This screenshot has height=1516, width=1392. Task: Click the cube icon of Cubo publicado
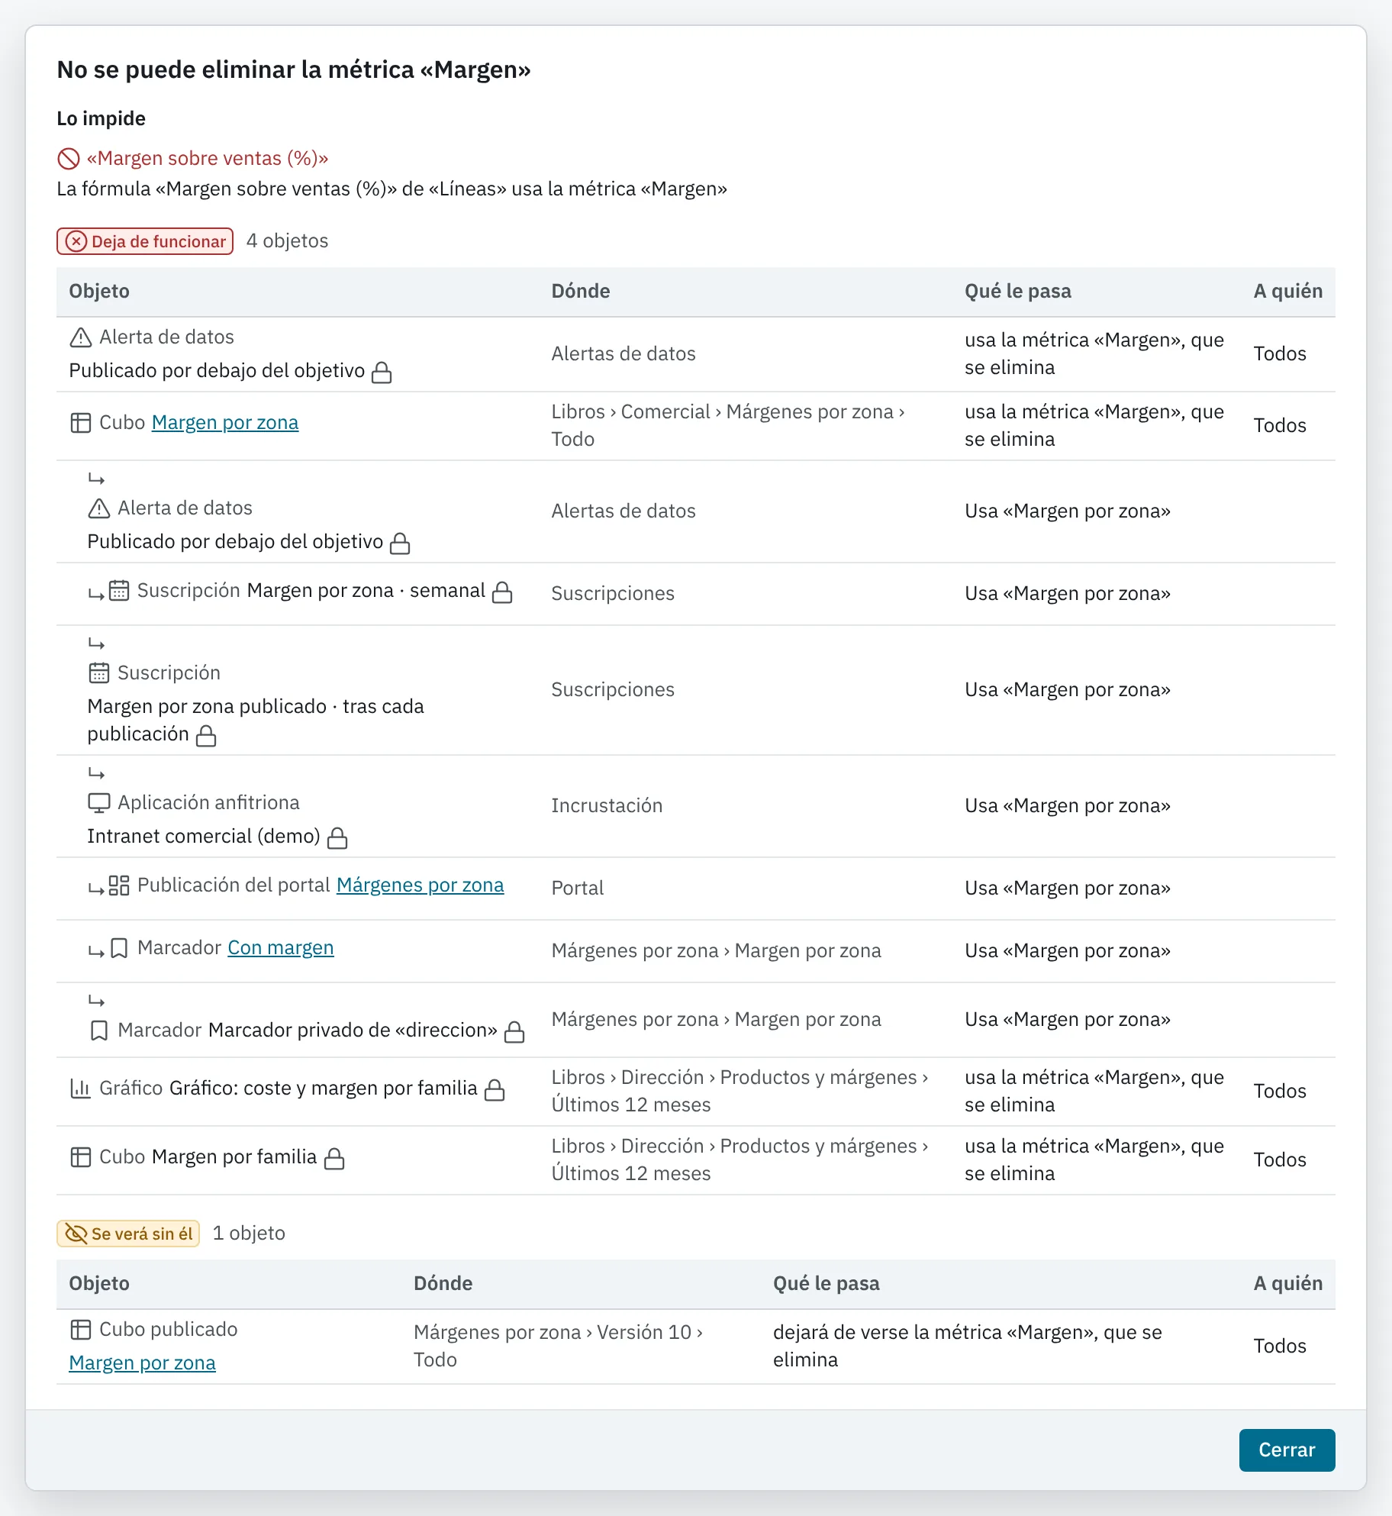tap(80, 1330)
